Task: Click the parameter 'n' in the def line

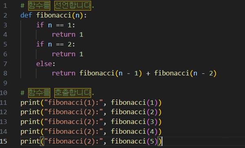Action: click(77, 15)
